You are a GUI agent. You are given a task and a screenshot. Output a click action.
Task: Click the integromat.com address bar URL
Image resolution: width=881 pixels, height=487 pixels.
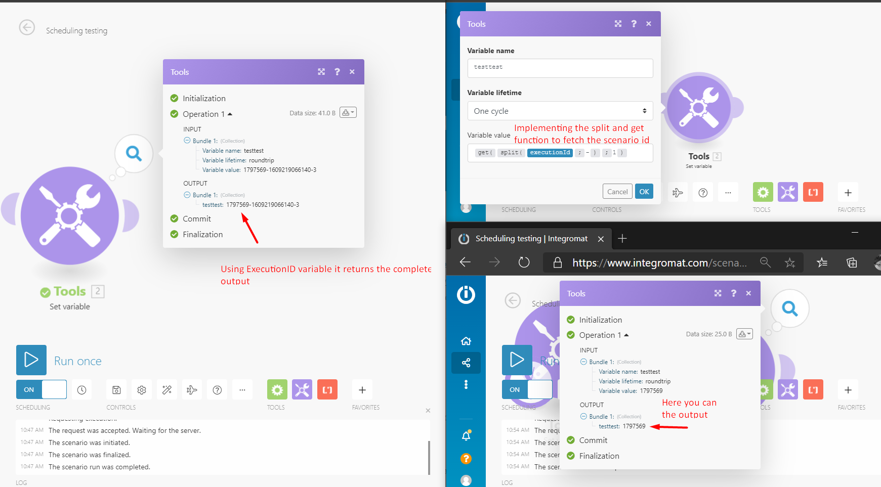[659, 263]
